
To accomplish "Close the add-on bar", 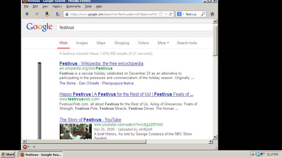I will coord(34,147).
